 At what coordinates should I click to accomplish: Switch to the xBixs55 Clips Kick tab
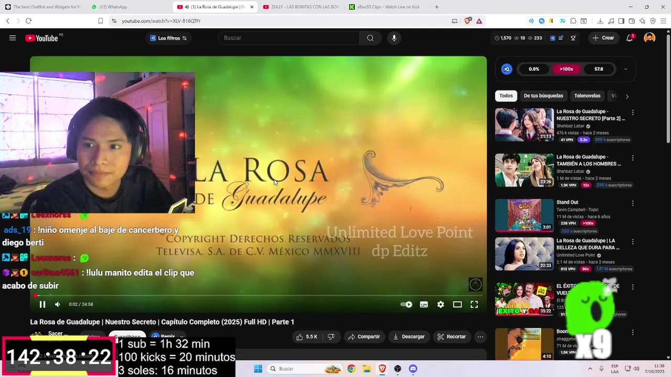pyautogui.click(x=387, y=7)
